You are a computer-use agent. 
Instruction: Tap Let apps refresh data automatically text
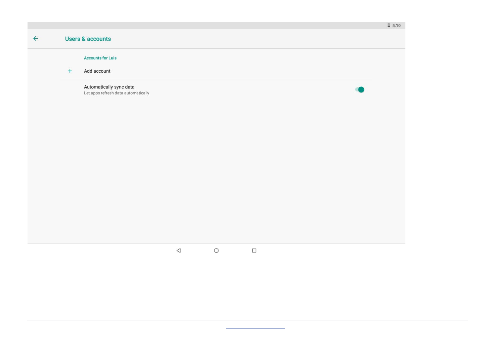(117, 93)
